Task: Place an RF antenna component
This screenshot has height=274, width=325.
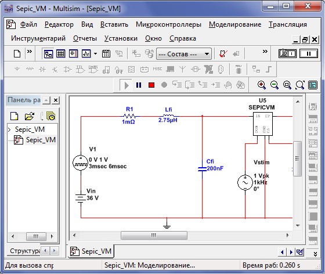Action: (x=182, y=70)
